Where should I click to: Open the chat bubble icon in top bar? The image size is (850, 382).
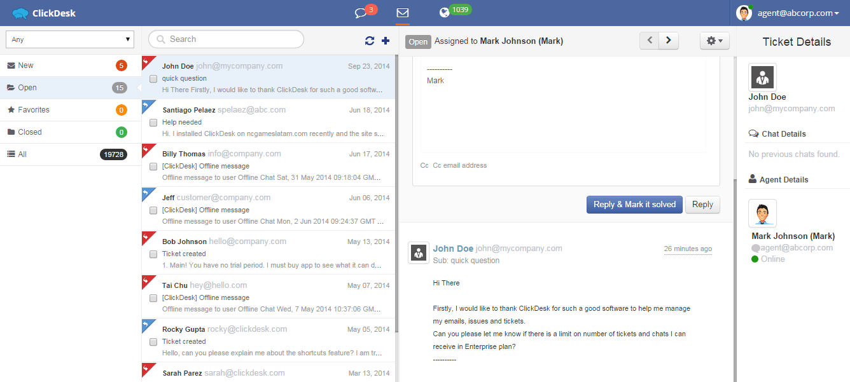pos(361,13)
